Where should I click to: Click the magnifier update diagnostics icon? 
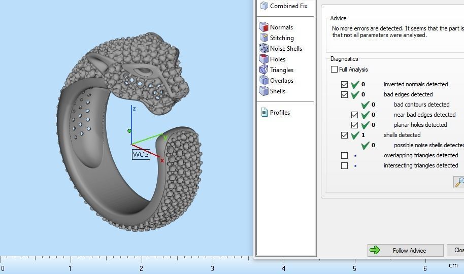click(459, 182)
